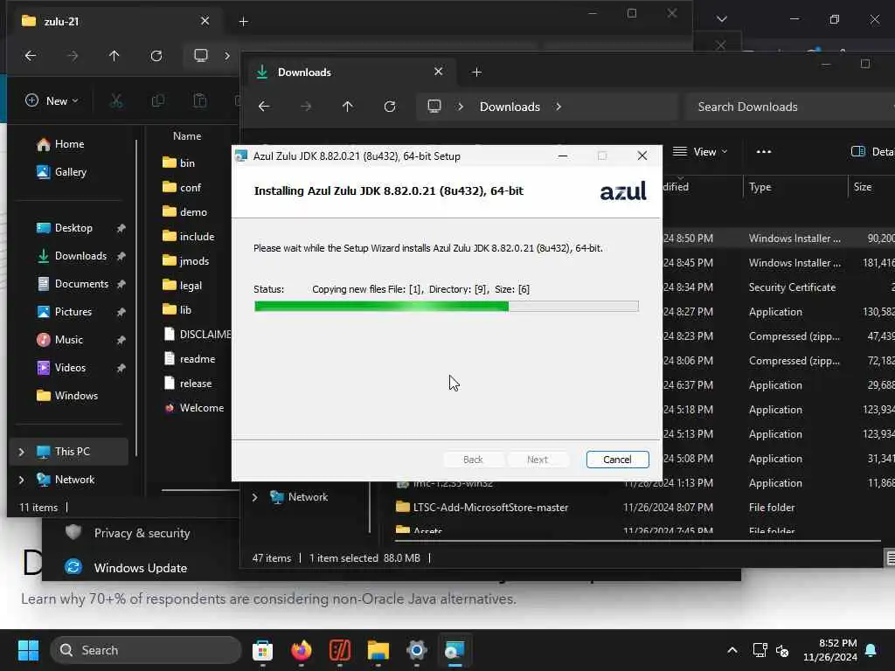This screenshot has width=895, height=671.
Task: Go back in the zulu-21 window
Action: tap(31, 56)
